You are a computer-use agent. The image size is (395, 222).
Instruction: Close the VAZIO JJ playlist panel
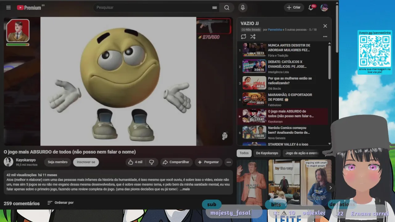(x=325, y=26)
